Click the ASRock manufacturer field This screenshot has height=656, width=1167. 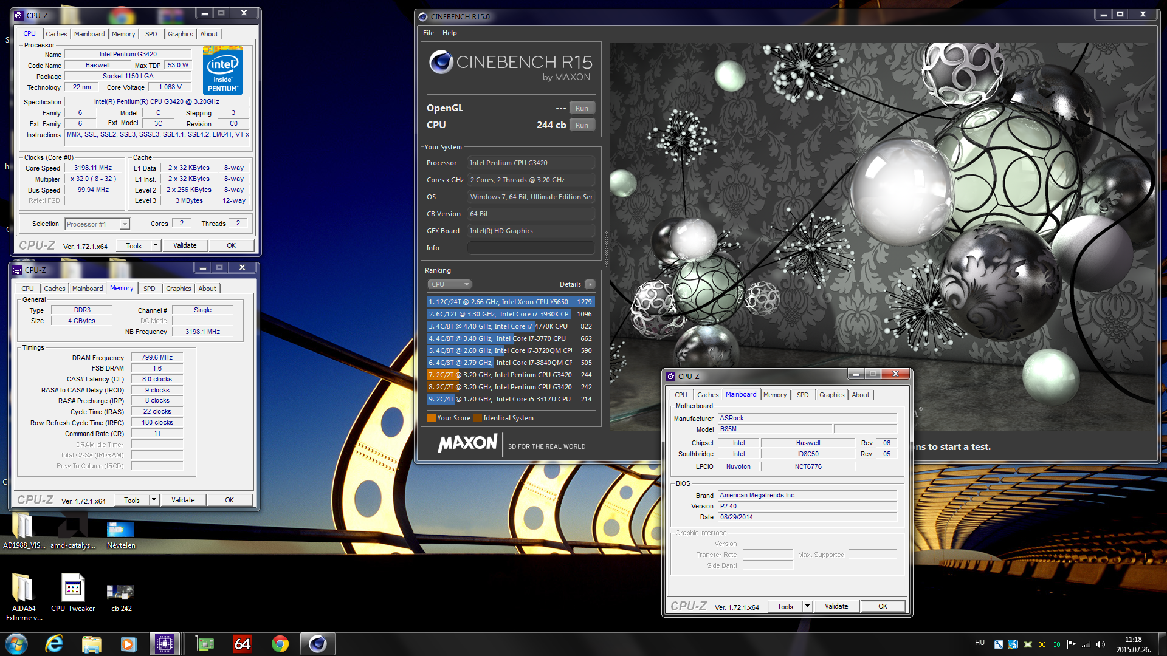(x=807, y=419)
